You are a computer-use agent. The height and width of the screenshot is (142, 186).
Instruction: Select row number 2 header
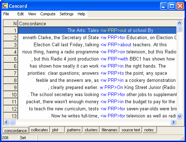11,38
